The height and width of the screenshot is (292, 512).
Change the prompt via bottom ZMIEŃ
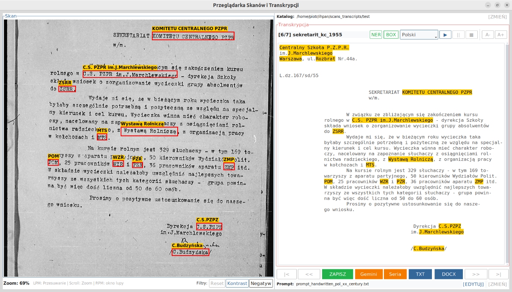pos(497,284)
